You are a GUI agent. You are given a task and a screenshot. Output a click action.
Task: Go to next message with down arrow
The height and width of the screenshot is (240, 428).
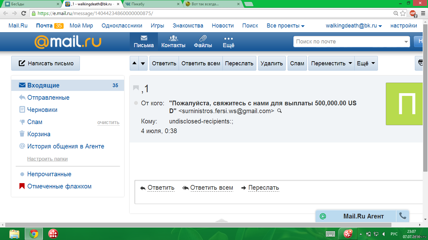click(143, 63)
